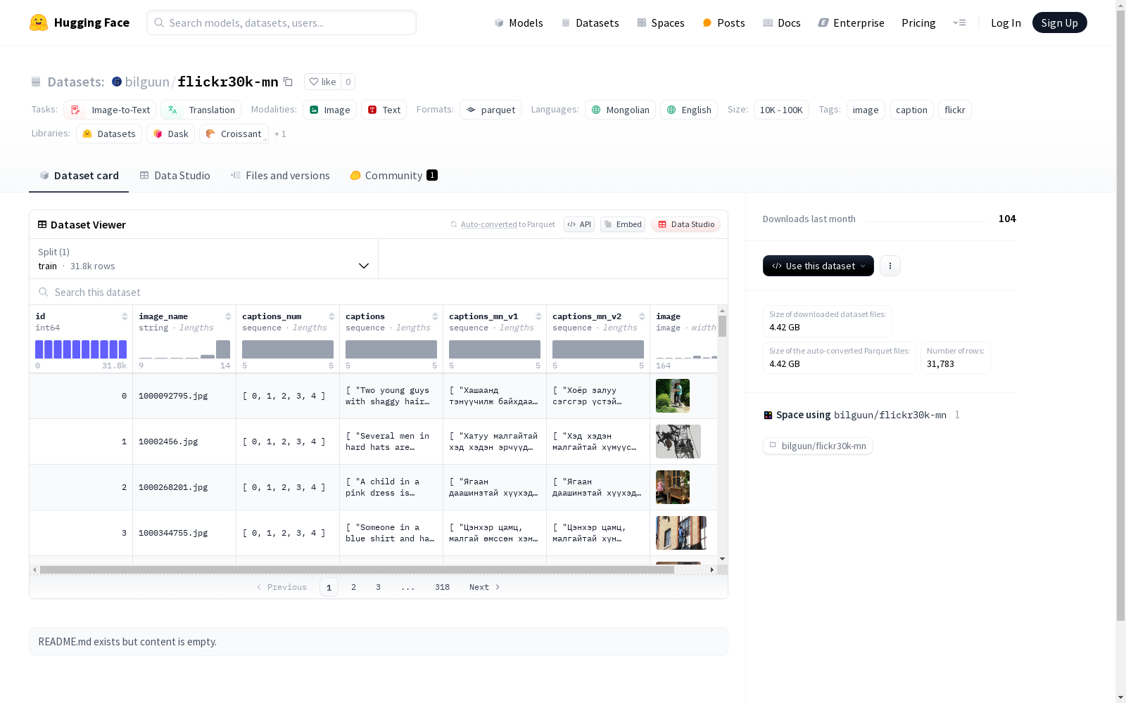The image size is (1126, 703).
Task: Go to page 2 of the dataset
Action: click(353, 587)
